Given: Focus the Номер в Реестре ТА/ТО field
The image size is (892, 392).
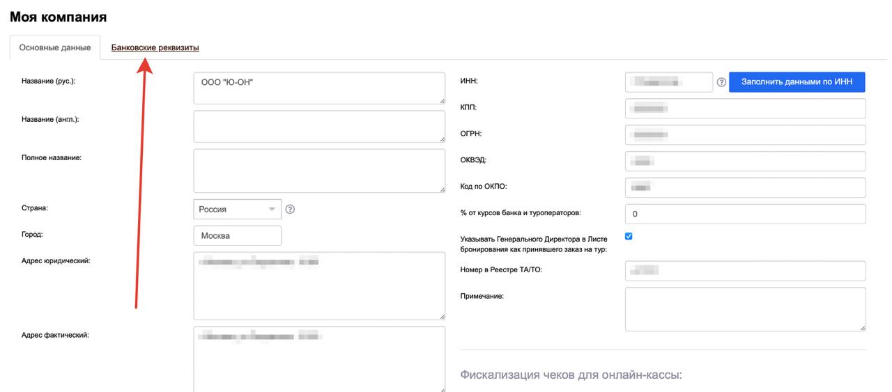Looking at the screenshot, I should click(745, 271).
